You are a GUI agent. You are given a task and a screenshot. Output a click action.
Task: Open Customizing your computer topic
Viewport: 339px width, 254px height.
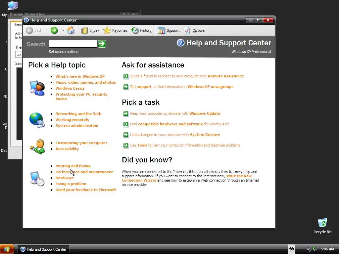coord(81,143)
